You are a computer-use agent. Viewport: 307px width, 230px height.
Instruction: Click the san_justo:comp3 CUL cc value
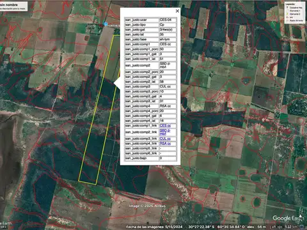[x=168, y=87]
